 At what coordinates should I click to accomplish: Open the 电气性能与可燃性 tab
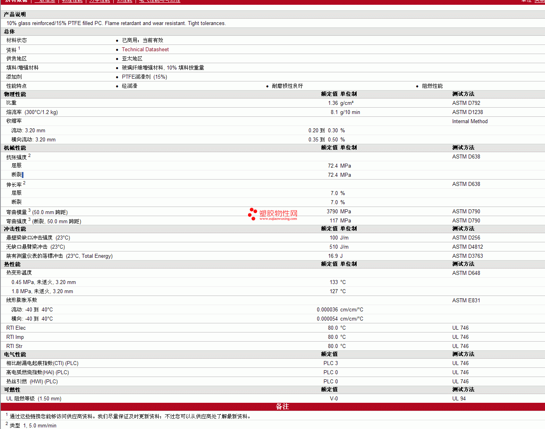pyautogui.click(x=159, y=1)
